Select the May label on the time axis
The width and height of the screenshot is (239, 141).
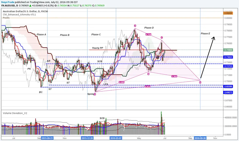(139, 138)
